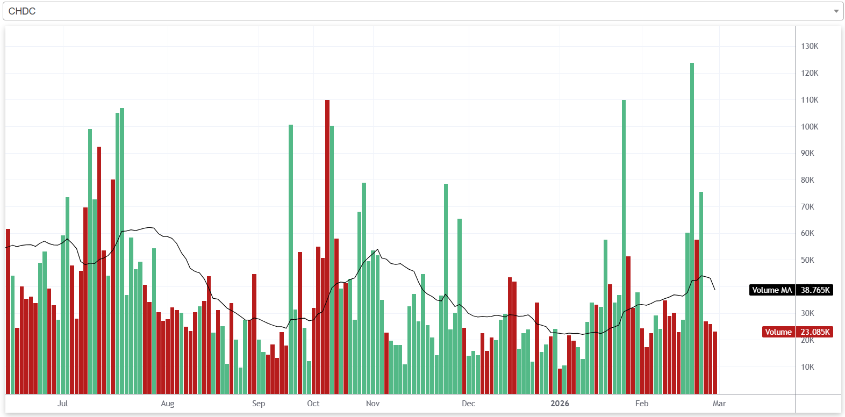This screenshot has width=845, height=417.
Task: Select the Sep time axis label
Action: 259,404
